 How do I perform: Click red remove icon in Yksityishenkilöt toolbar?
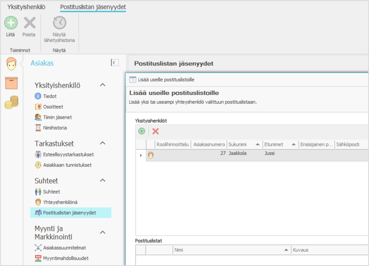pos(156,131)
